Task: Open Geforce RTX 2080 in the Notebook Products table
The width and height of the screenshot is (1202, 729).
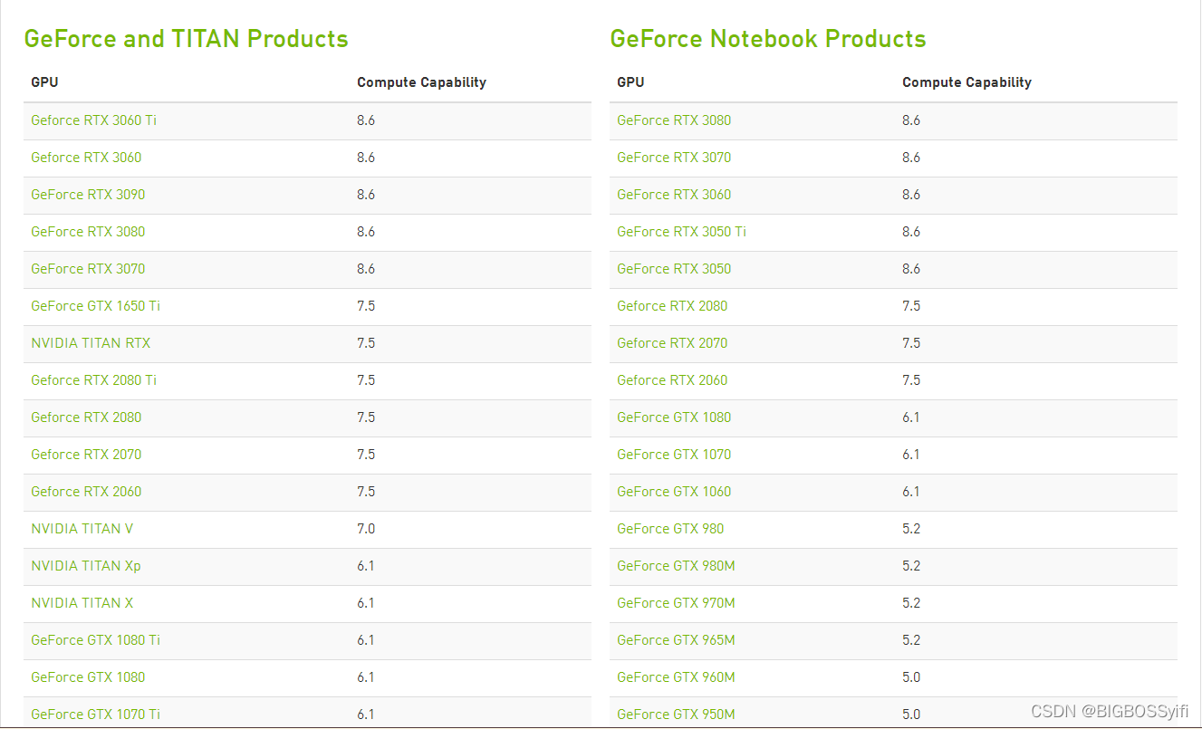Action: 672,306
